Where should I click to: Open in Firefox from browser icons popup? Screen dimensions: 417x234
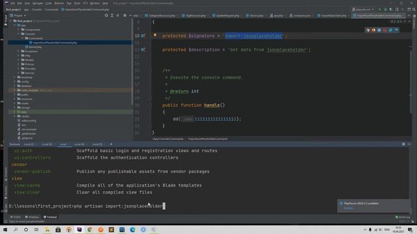pos(373,30)
